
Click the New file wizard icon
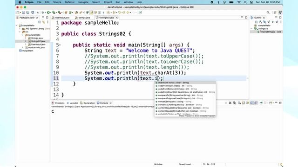pos(18,13)
